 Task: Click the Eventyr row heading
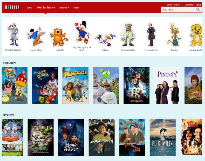tap(8, 115)
